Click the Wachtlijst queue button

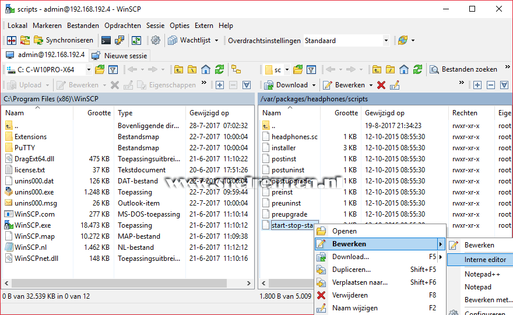point(190,40)
